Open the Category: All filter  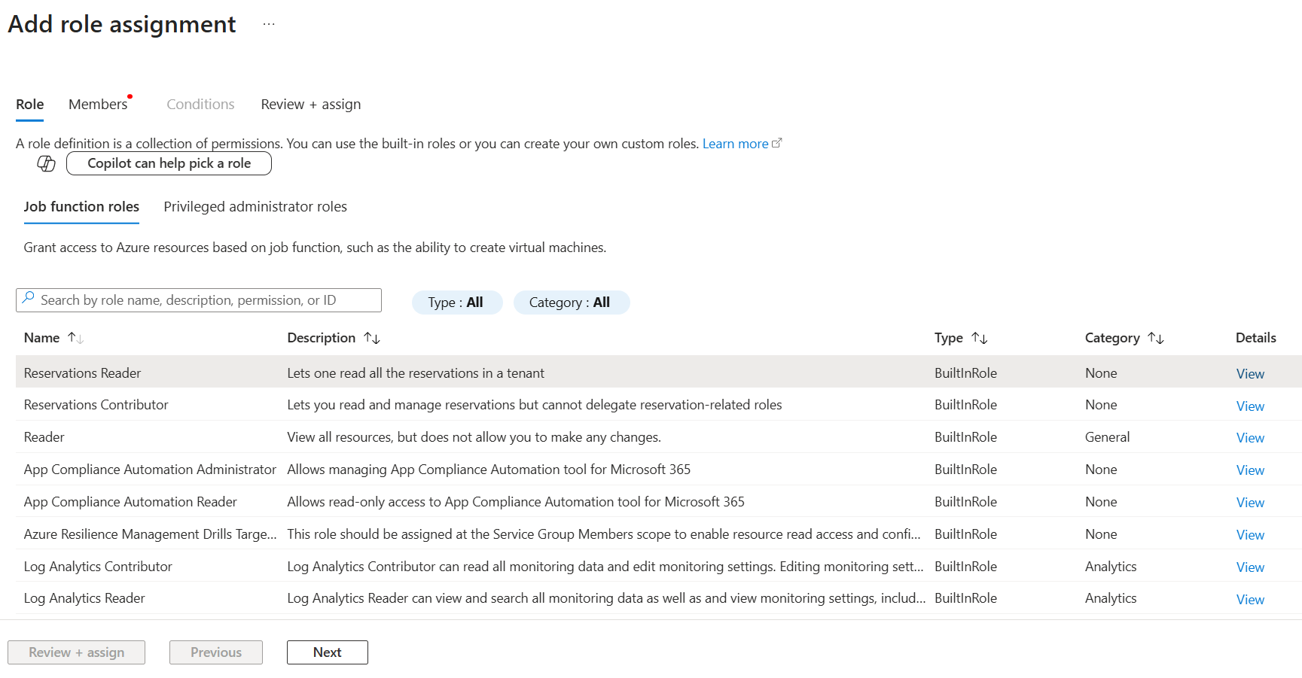click(571, 303)
